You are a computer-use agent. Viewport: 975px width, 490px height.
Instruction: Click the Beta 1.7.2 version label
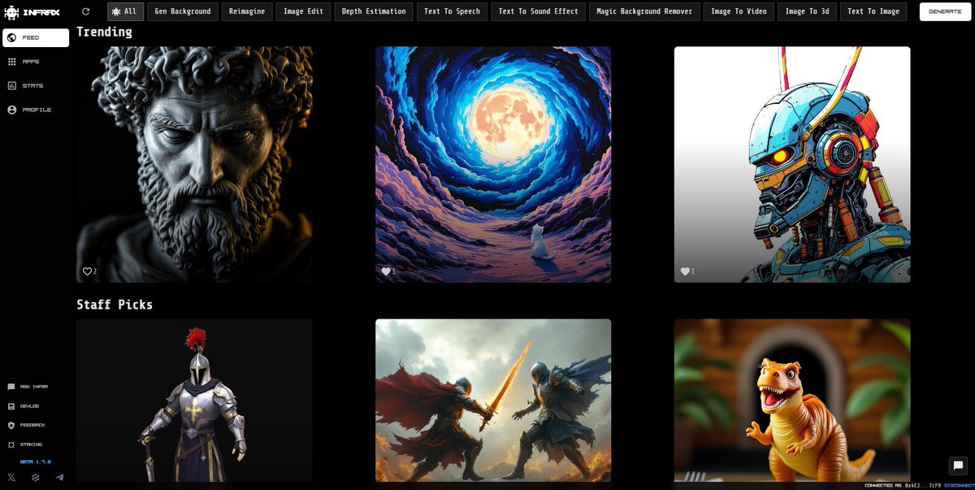pos(36,462)
